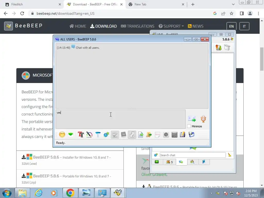Image resolution: width=264 pixels, height=198 pixels.
Task: Expand the tab search chevron in Chrome
Action: click(233, 4)
